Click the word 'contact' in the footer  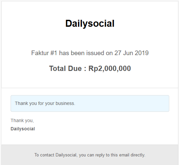click(x=47, y=155)
